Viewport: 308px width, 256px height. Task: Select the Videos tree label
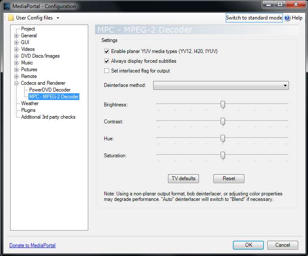click(x=28, y=49)
